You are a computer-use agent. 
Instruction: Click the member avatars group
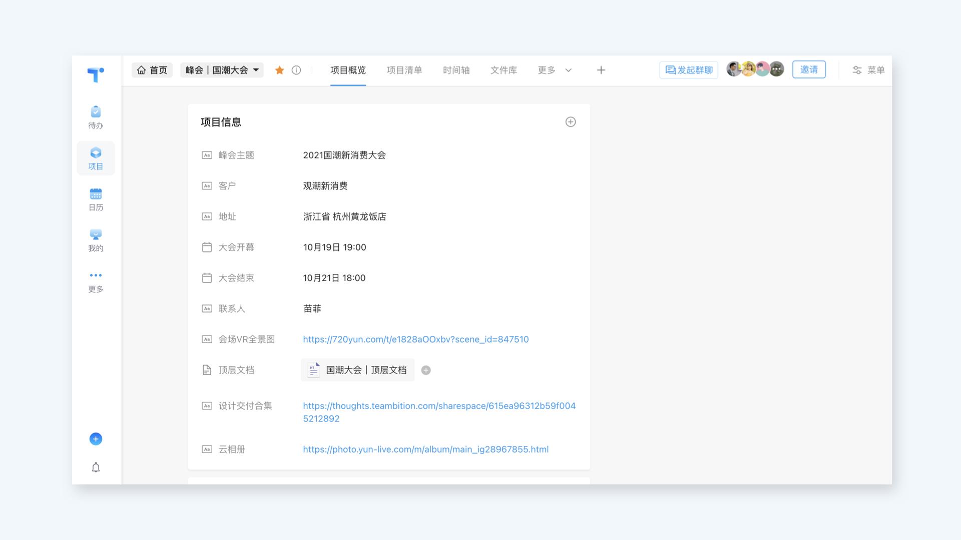click(755, 69)
